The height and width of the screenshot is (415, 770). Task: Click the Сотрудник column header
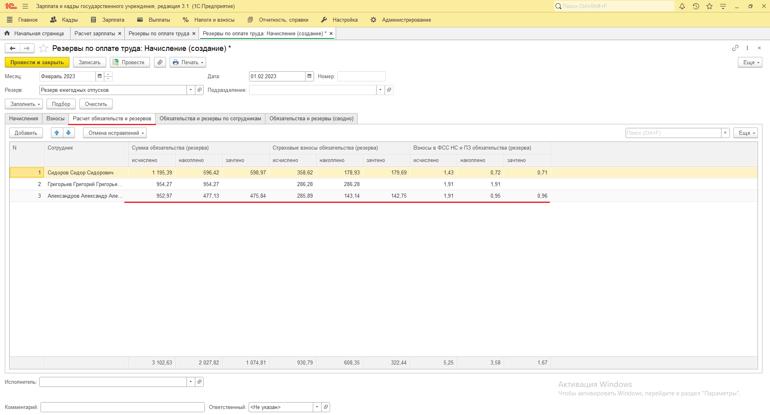(86, 154)
